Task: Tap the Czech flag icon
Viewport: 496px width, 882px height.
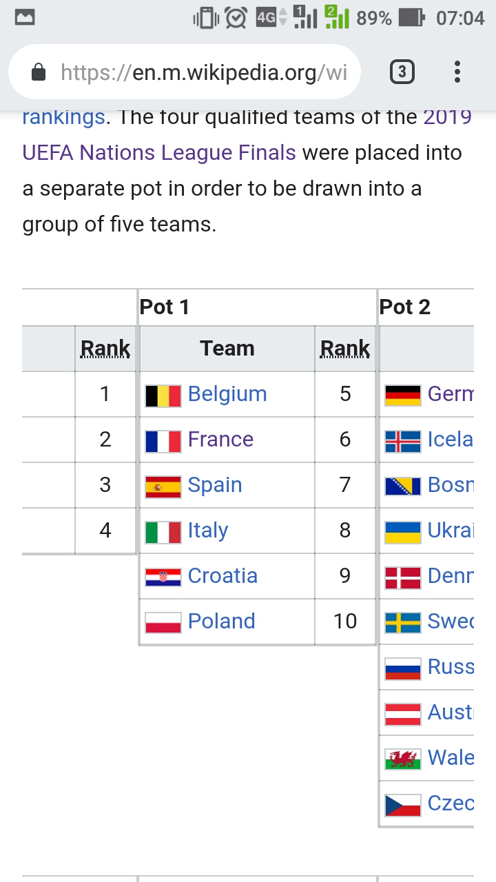Action: pyautogui.click(x=403, y=804)
